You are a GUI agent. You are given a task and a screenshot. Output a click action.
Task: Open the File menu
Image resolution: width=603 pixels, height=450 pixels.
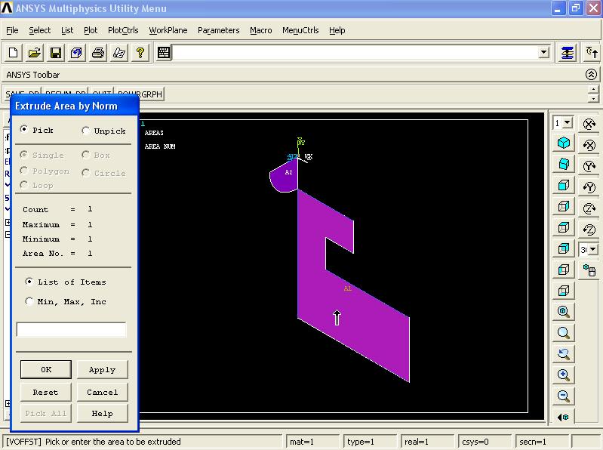pyautogui.click(x=12, y=30)
